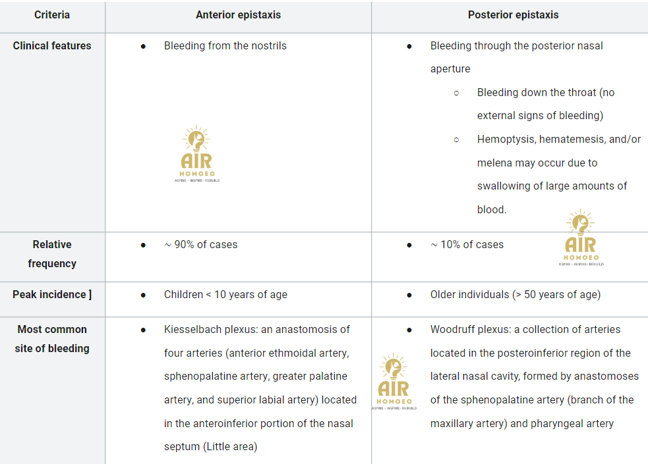
Task: Click the '~ 90% of cases' text
Action: coord(201,245)
